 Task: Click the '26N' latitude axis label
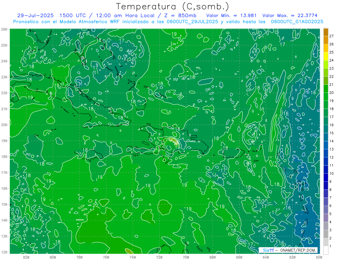pyautogui.click(x=4, y=29)
